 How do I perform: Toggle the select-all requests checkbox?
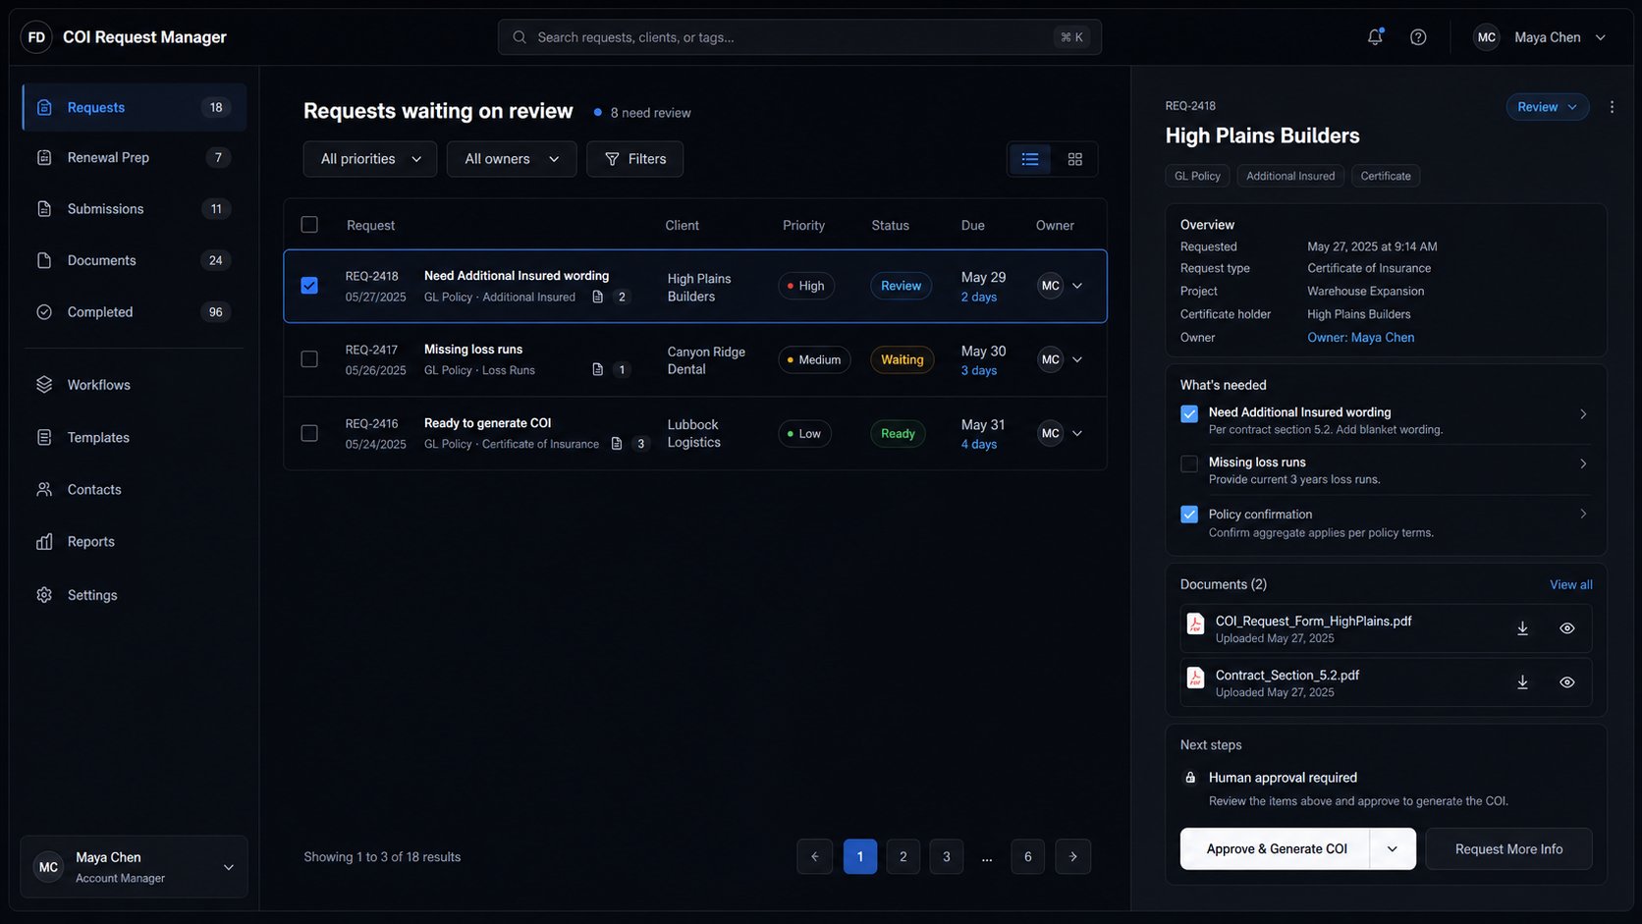pos(309,225)
